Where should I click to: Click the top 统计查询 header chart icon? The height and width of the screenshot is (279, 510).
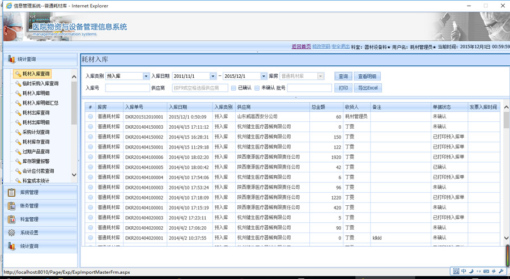[11, 59]
